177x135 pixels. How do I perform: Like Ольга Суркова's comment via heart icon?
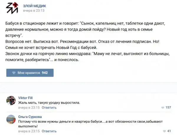[164, 131]
